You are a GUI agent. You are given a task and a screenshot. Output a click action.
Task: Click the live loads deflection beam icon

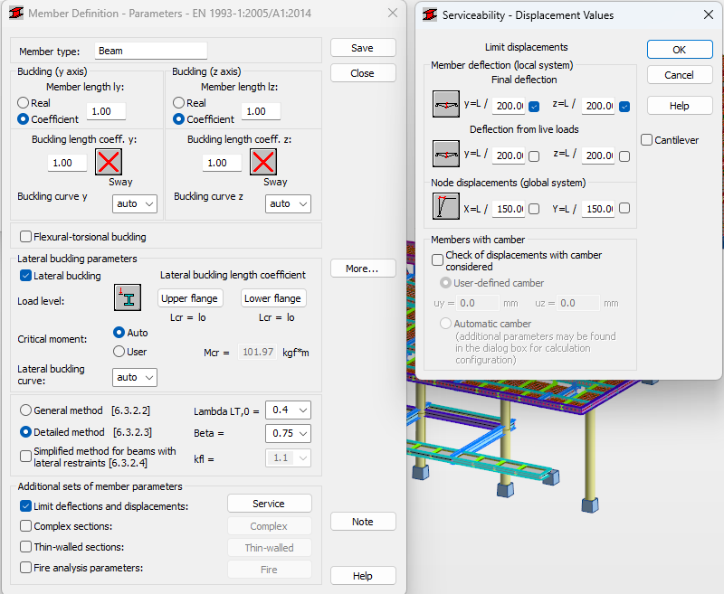(x=445, y=154)
